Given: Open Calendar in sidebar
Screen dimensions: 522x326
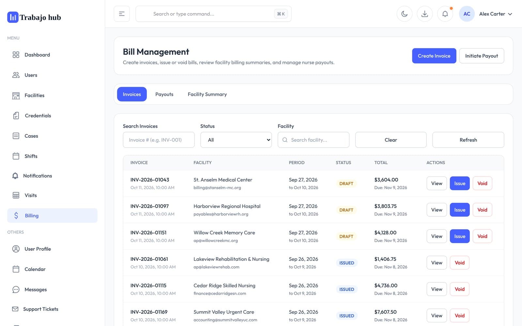Looking at the screenshot, I should [x=52, y=269].
